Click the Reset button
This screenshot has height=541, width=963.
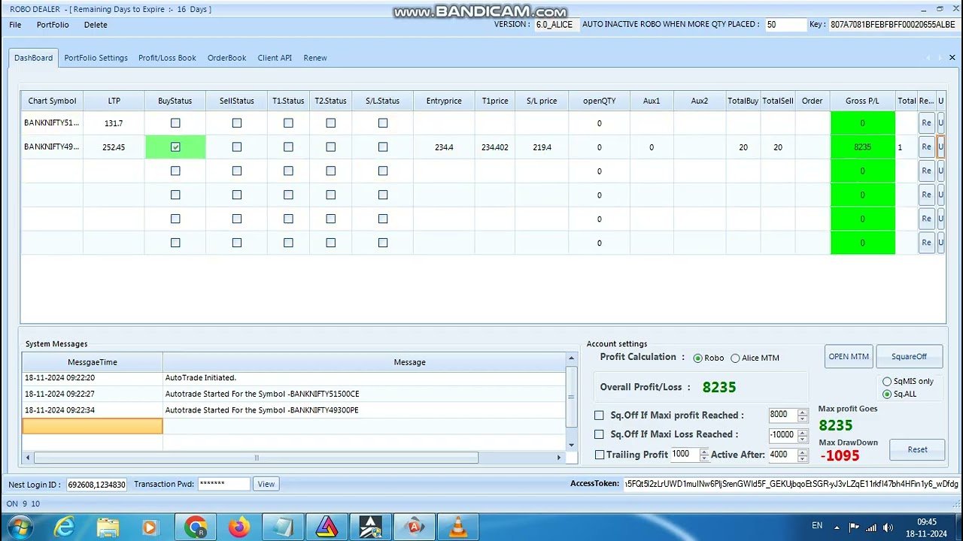tap(917, 449)
